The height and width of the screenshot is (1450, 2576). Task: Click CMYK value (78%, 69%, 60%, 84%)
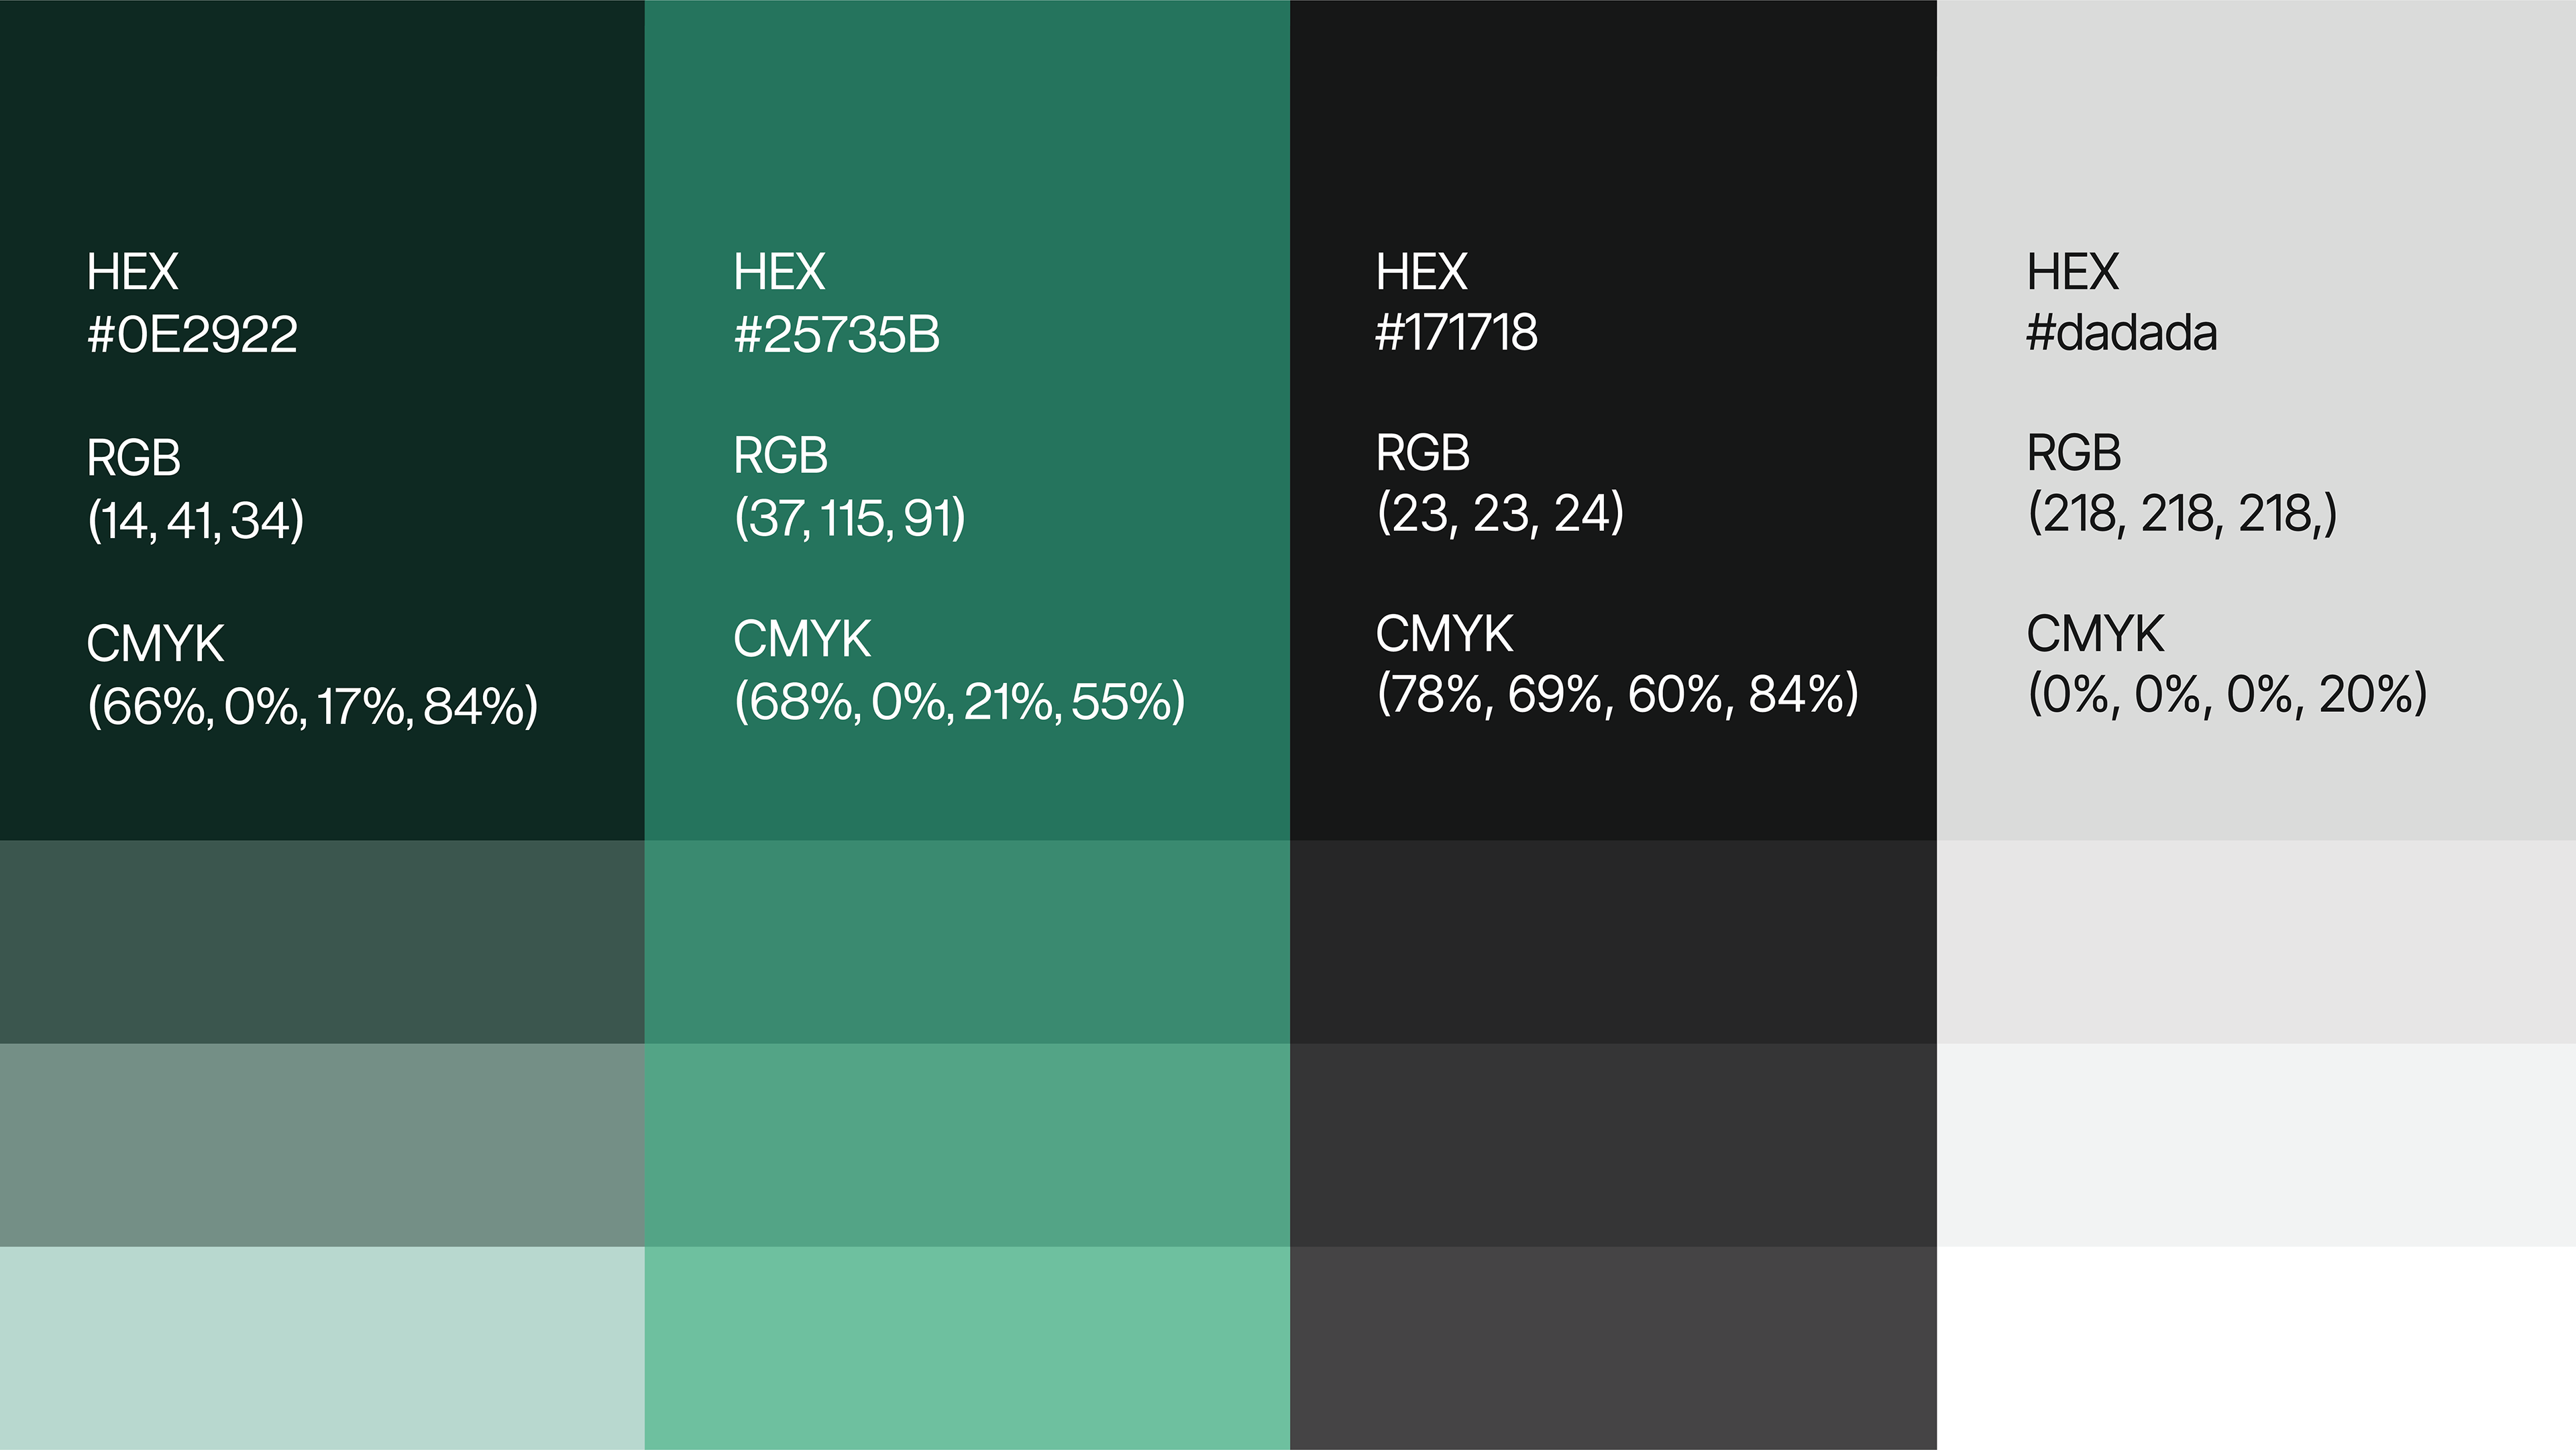[1618, 694]
